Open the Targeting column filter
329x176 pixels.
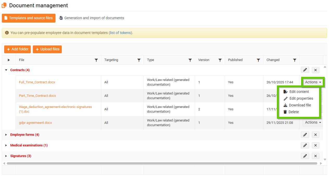pyautogui.click(x=139, y=60)
